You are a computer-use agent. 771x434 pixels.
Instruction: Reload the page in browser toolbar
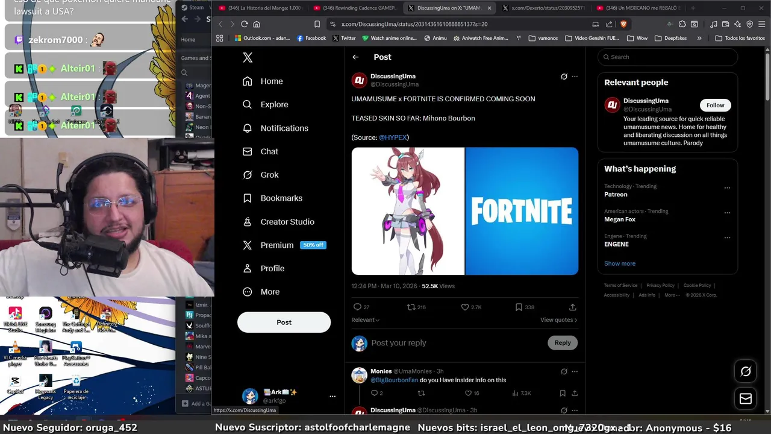pos(244,24)
